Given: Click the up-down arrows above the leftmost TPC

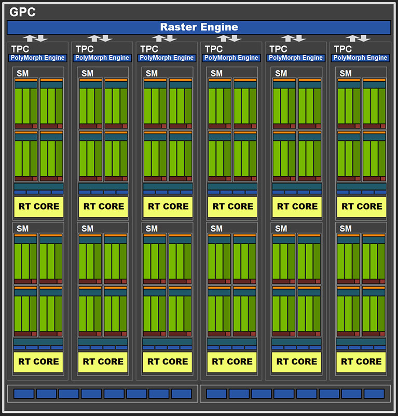Looking at the screenshot, I should (x=36, y=38).
